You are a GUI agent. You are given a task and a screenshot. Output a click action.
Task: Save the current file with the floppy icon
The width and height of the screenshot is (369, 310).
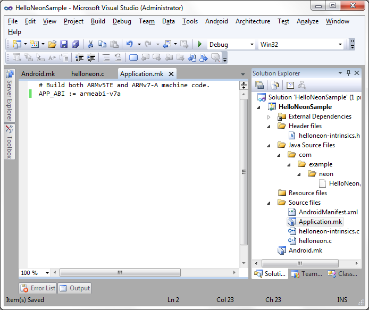pos(64,44)
